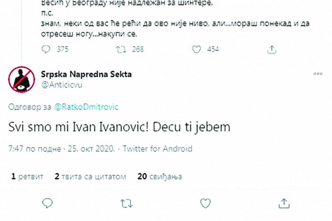The width and height of the screenshot is (332, 221).
Task: Open the three-dot more options menu
Action: tap(318, 74)
